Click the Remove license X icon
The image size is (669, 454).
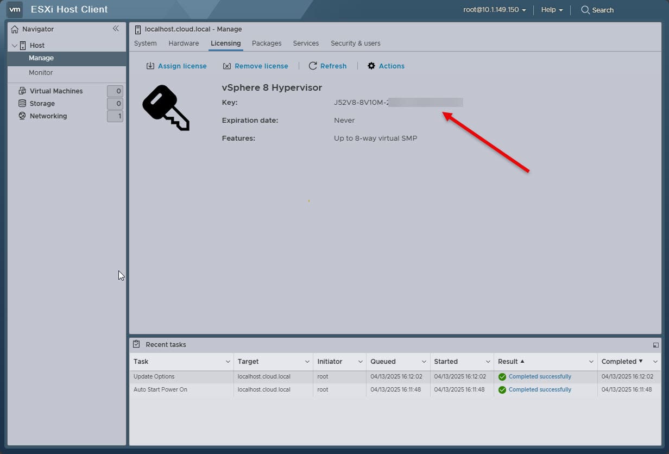(x=227, y=66)
